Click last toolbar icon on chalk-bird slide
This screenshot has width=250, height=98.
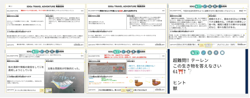(x=57, y=52)
